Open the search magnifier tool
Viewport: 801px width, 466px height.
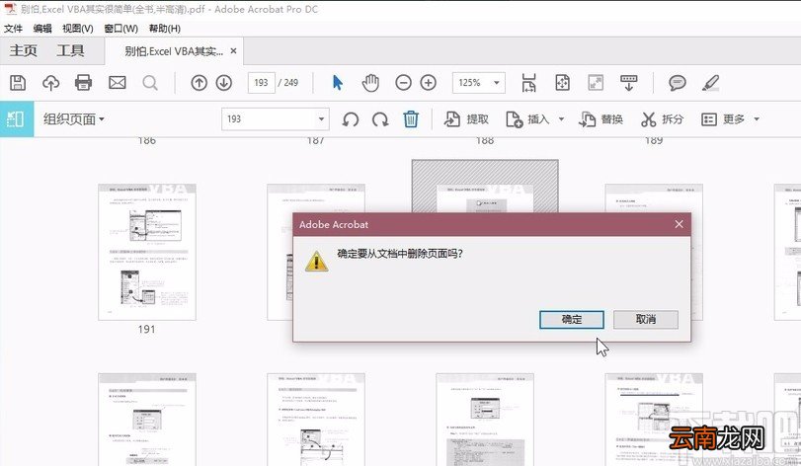[x=150, y=83]
